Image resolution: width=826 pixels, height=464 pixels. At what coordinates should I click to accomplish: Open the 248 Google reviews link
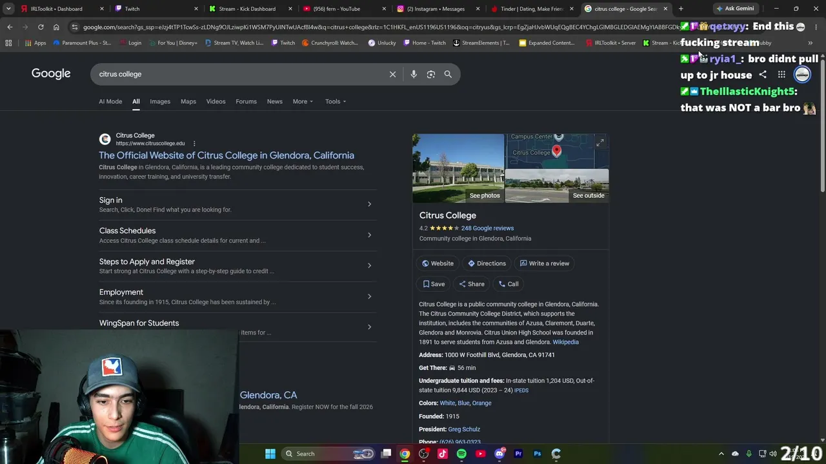[x=487, y=228]
